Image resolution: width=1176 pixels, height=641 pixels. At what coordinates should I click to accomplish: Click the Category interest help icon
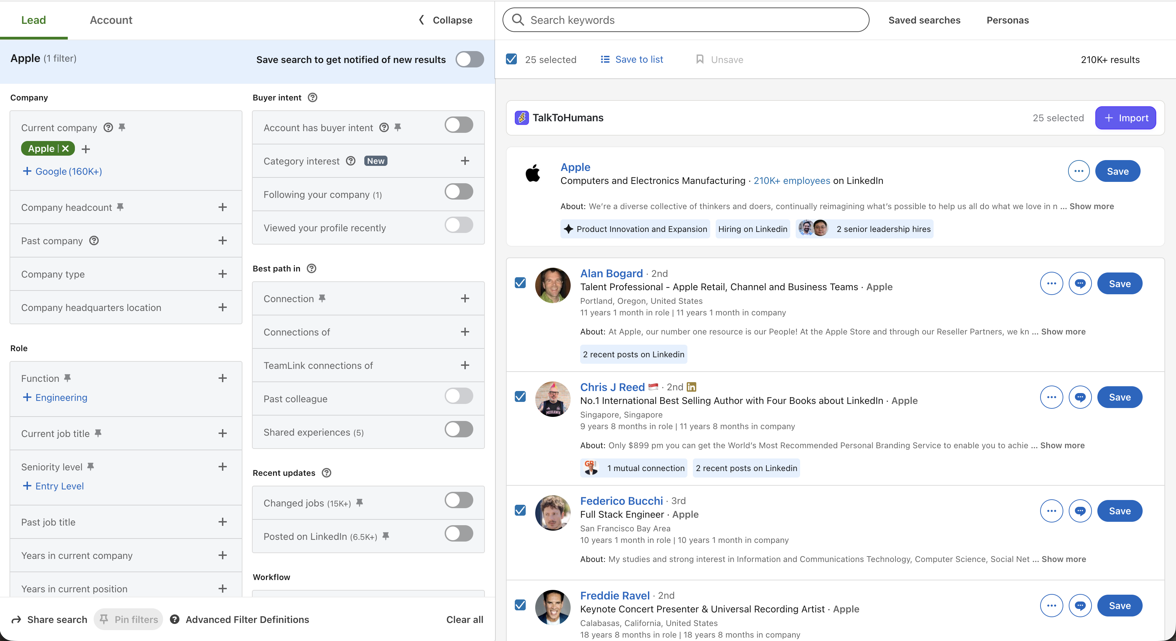(x=351, y=161)
